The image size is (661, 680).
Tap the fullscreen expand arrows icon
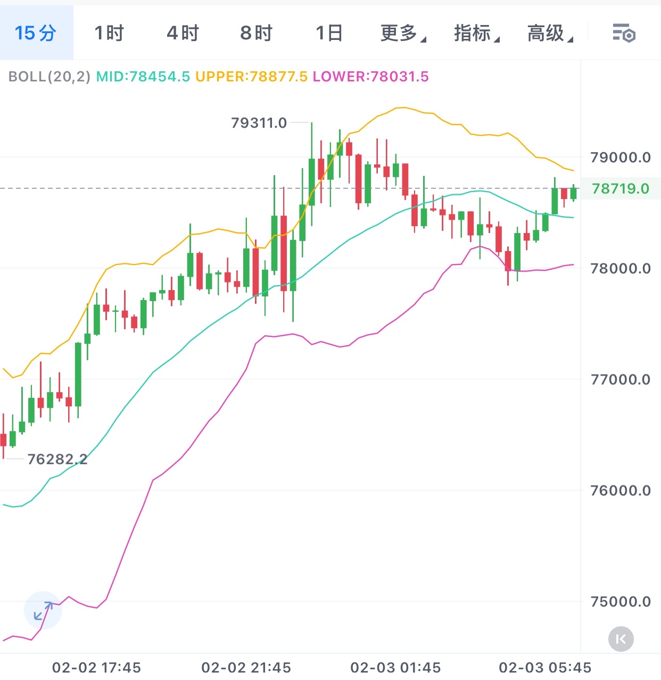pos(43,610)
